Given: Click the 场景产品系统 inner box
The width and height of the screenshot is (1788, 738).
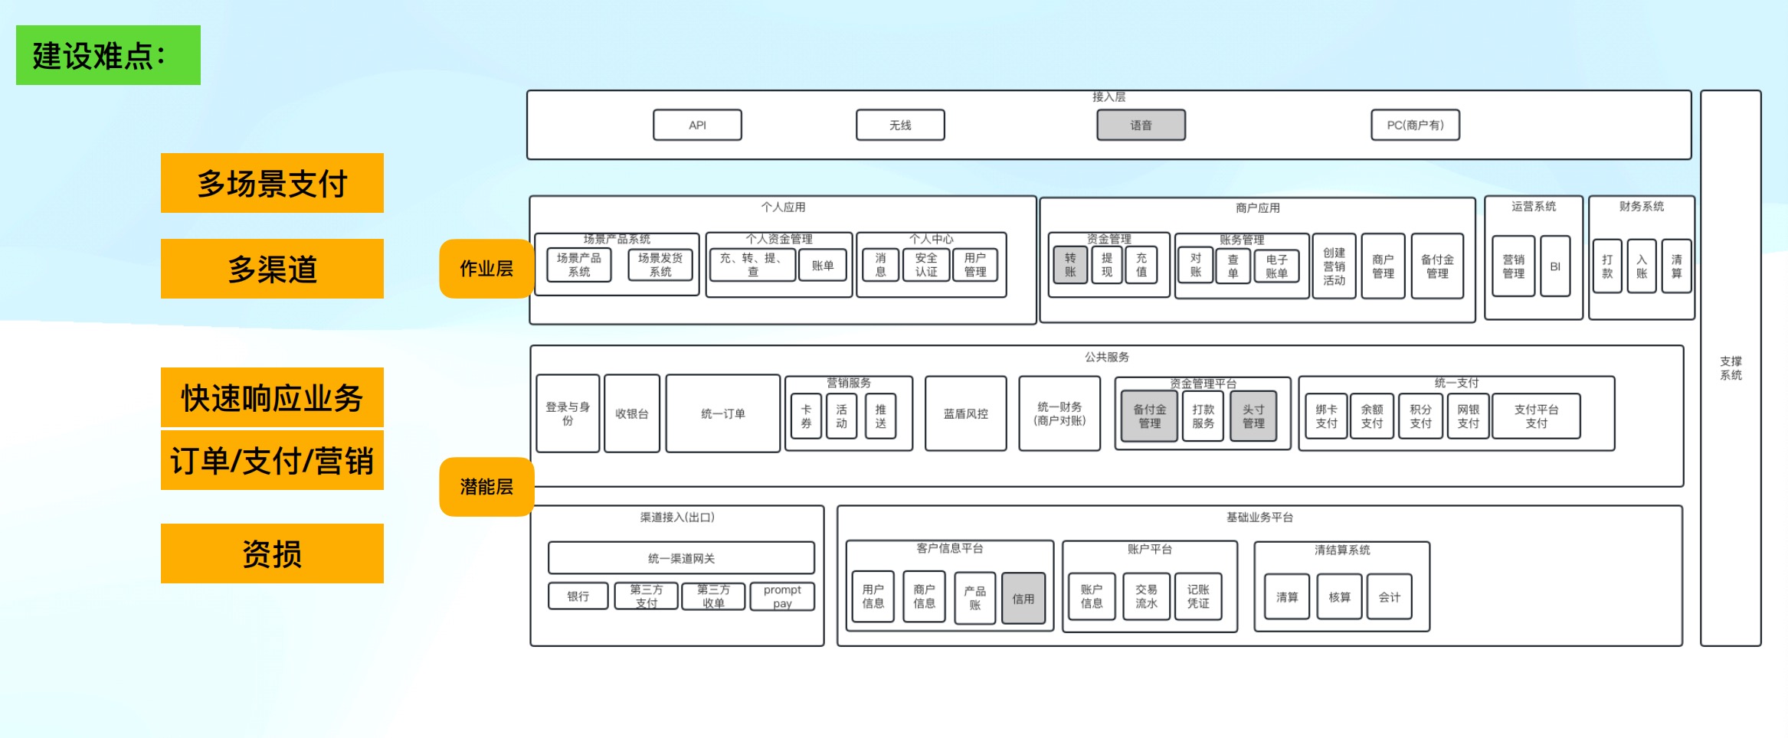Looking at the screenshot, I should click(579, 265).
